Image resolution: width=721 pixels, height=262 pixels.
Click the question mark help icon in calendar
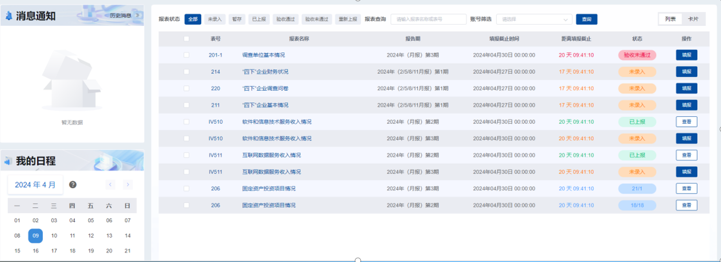[73, 185]
